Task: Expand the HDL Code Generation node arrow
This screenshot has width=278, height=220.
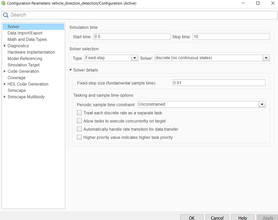Action: [x=5, y=84]
